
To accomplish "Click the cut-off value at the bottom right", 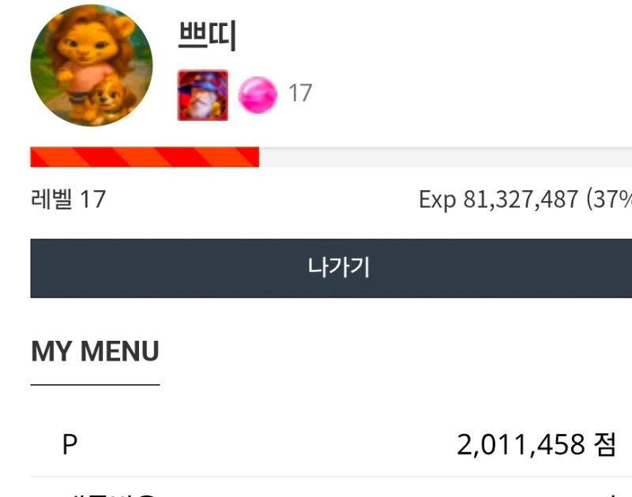I will [x=613, y=494].
